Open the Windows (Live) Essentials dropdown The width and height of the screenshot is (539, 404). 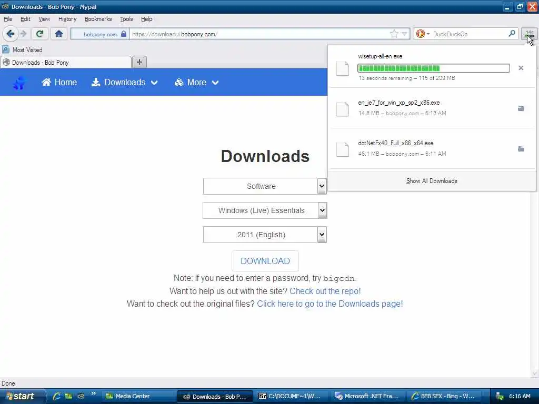click(265, 210)
